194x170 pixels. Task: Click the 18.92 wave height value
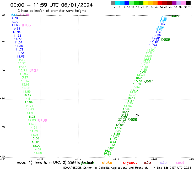click(120, 125)
